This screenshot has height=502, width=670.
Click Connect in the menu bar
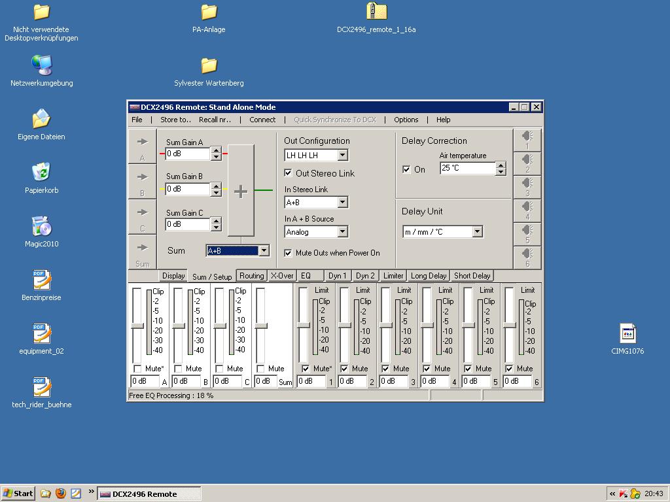262,120
